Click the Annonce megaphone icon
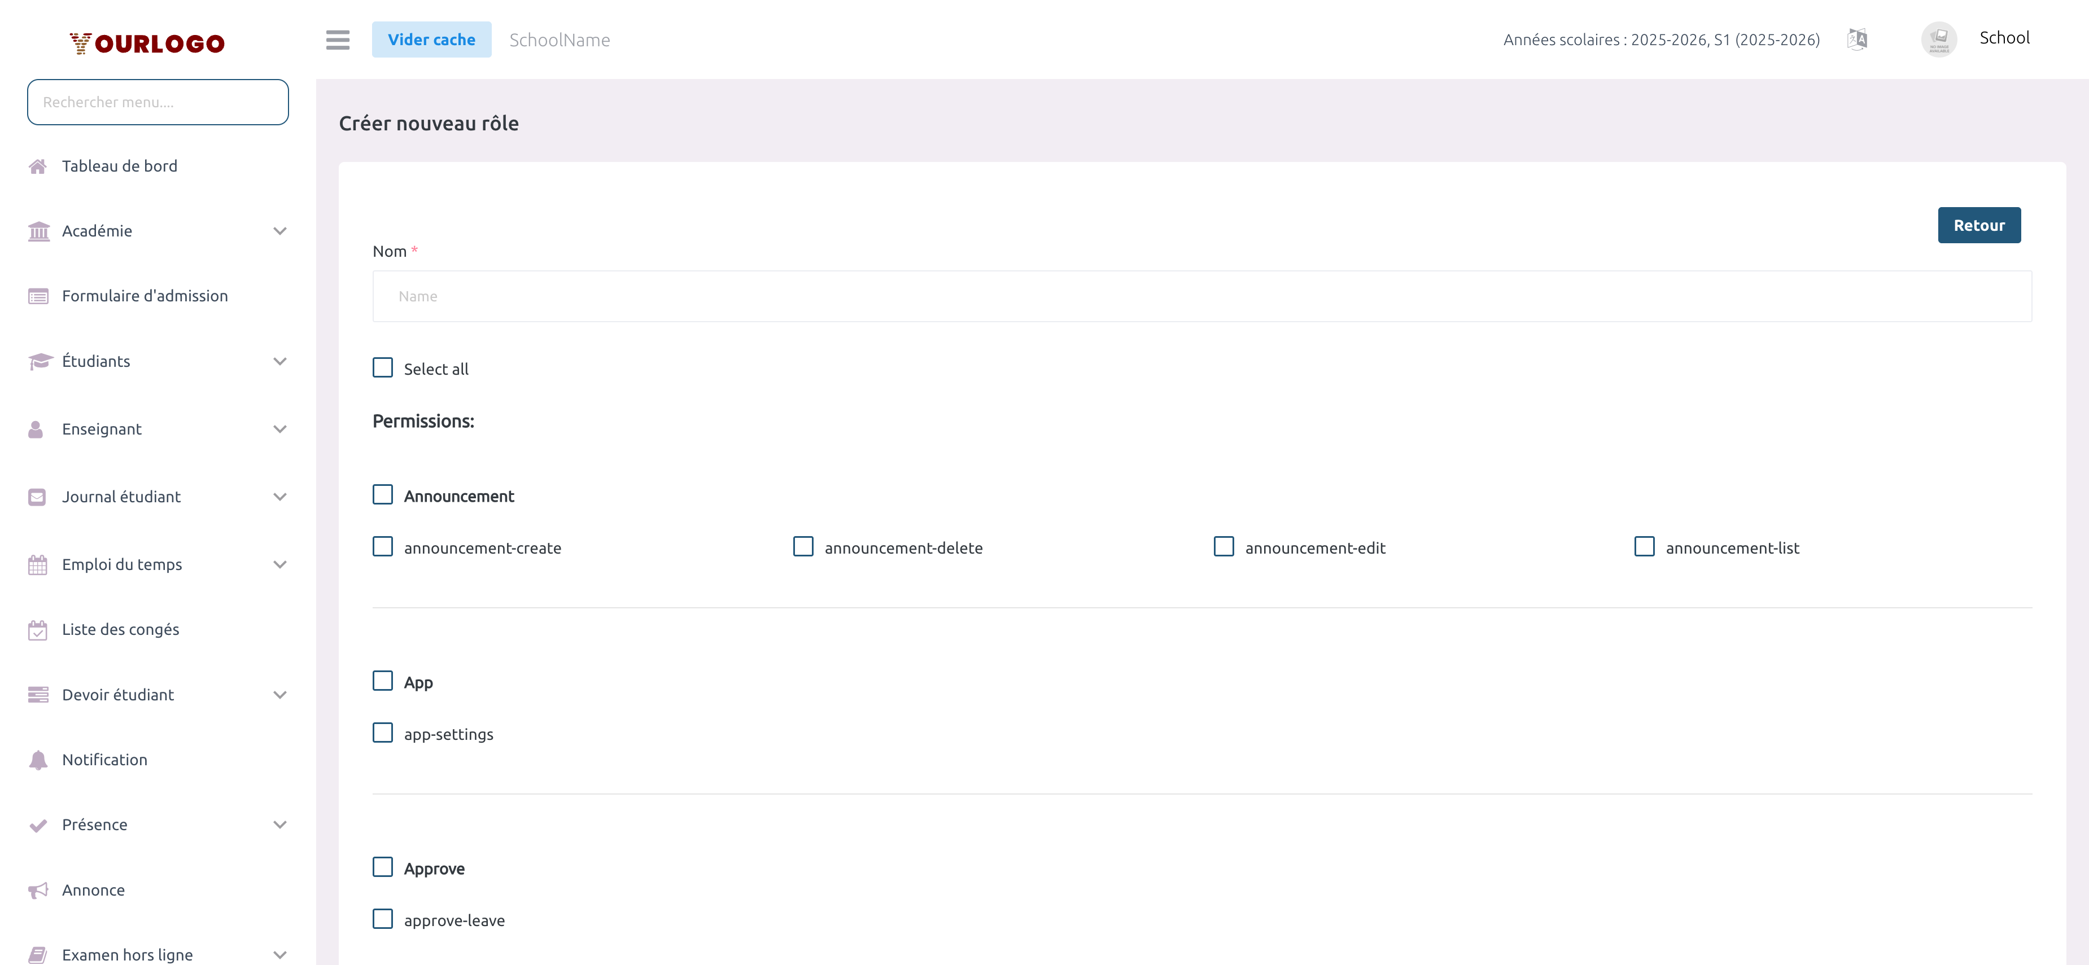2089x965 pixels. point(38,889)
